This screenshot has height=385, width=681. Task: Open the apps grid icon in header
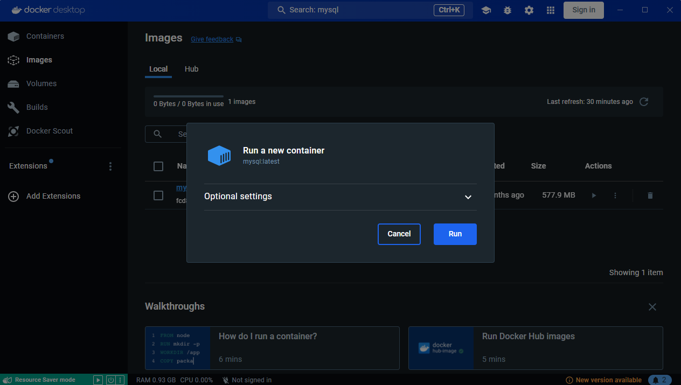coord(551,10)
